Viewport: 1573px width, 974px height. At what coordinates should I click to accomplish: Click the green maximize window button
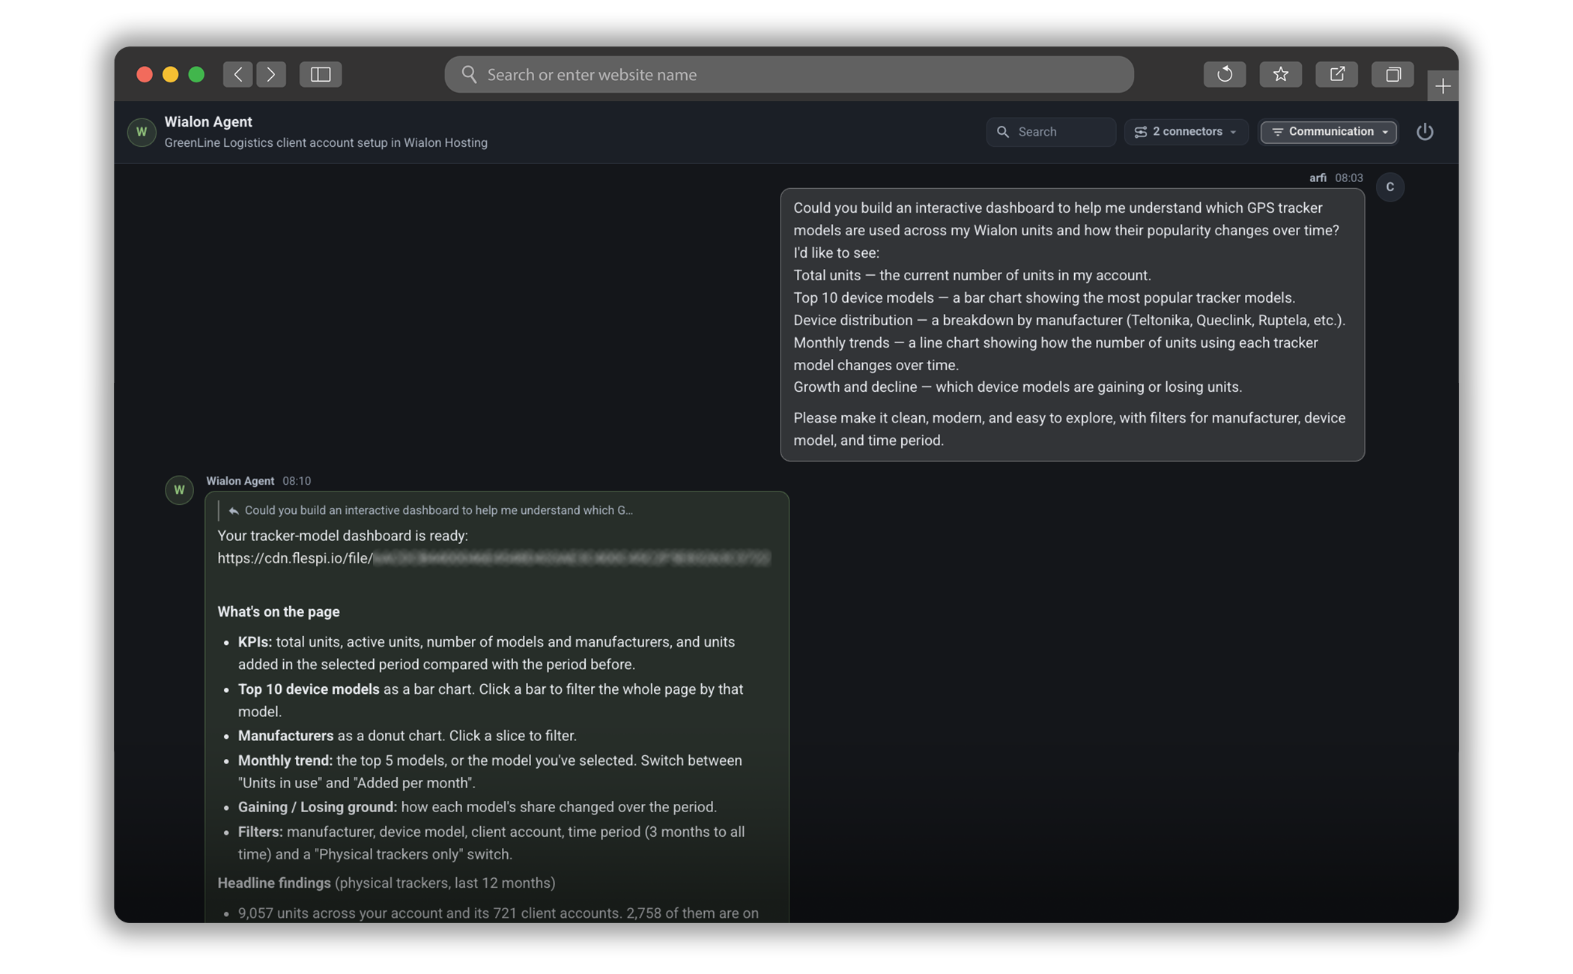(196, 74)
